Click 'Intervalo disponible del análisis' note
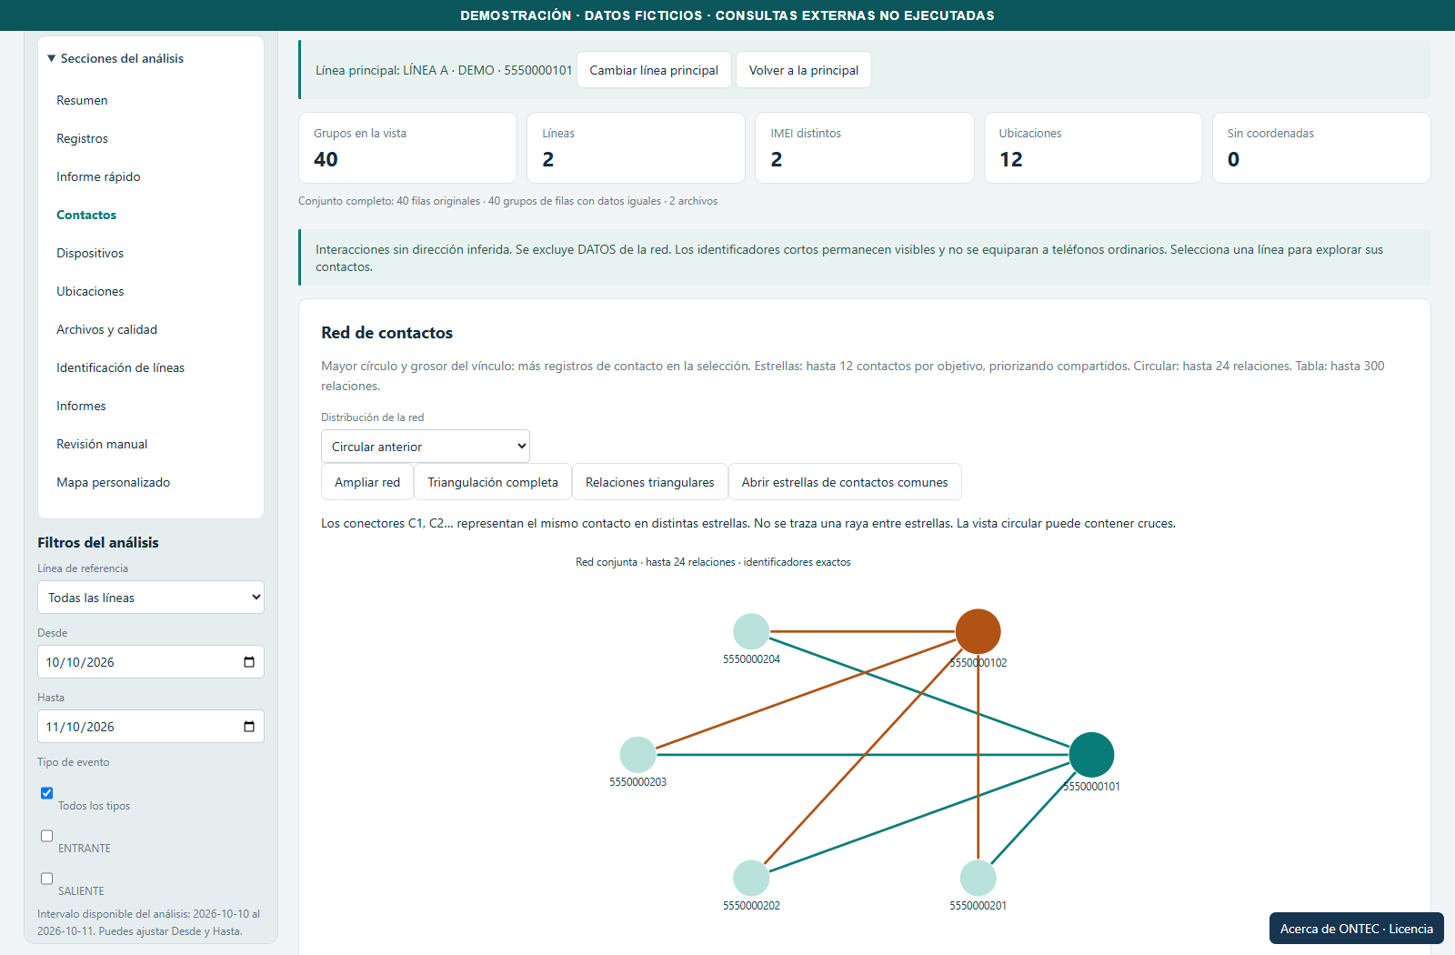The width and height of the screenshot is (1455, 955). click(x=149, y=922)
